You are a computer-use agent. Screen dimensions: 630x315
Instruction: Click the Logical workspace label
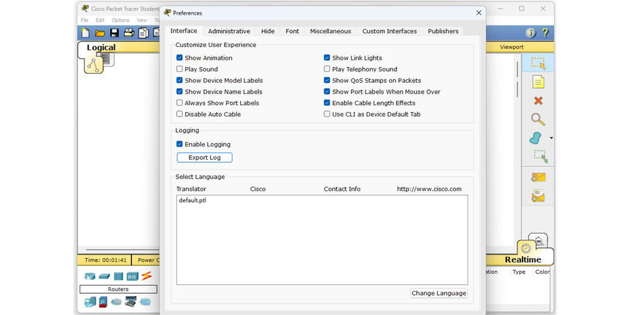pyautogui.click(x=101, y=48)
